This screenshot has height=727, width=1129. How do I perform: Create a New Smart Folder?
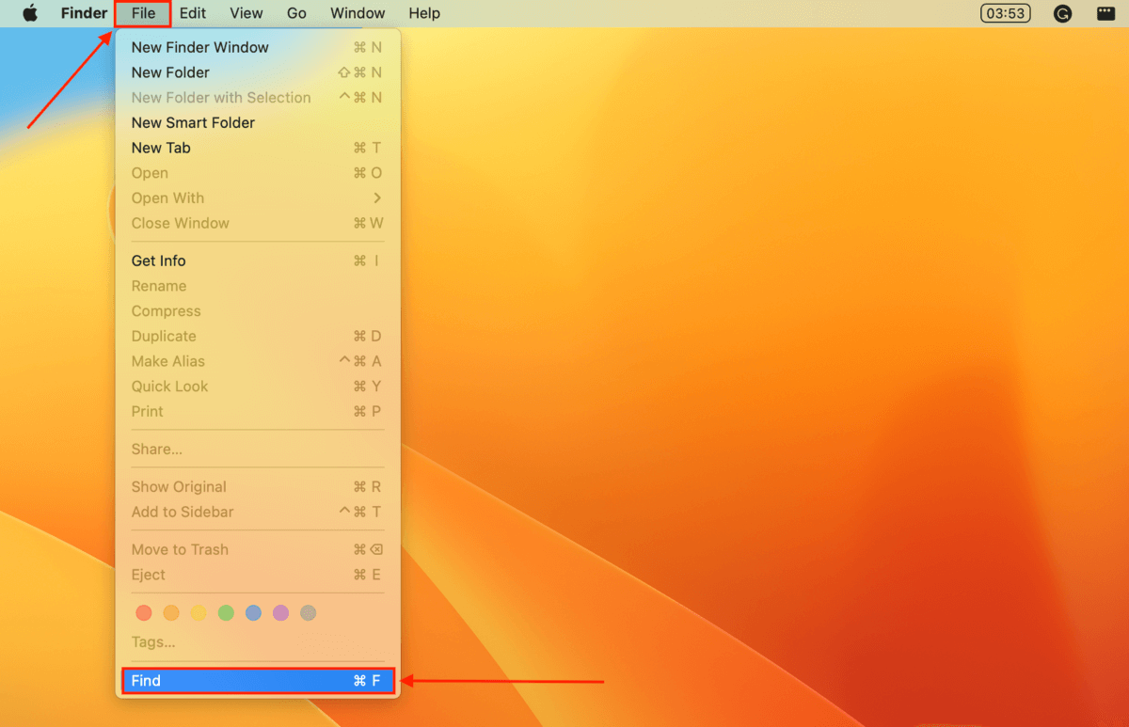point(193,122)
